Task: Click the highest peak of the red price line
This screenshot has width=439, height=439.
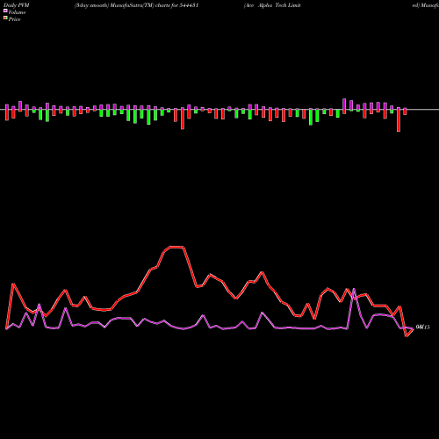Action: (x=176, y=247)
